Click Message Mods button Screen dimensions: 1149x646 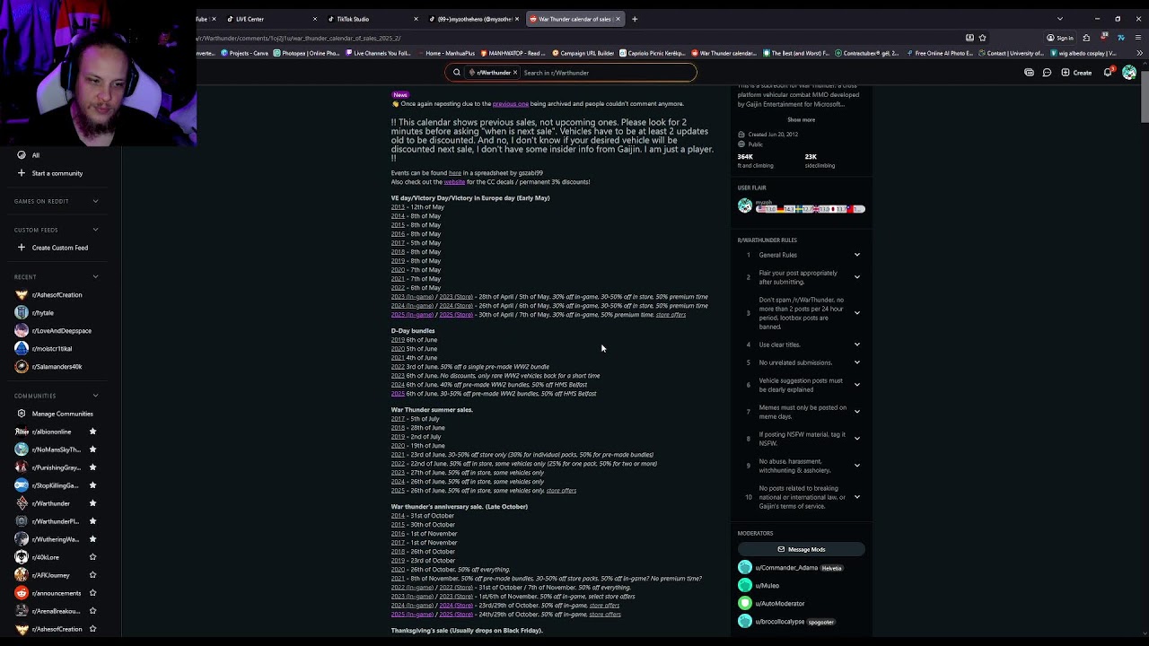pyautogui.click(x=801, y=549)
